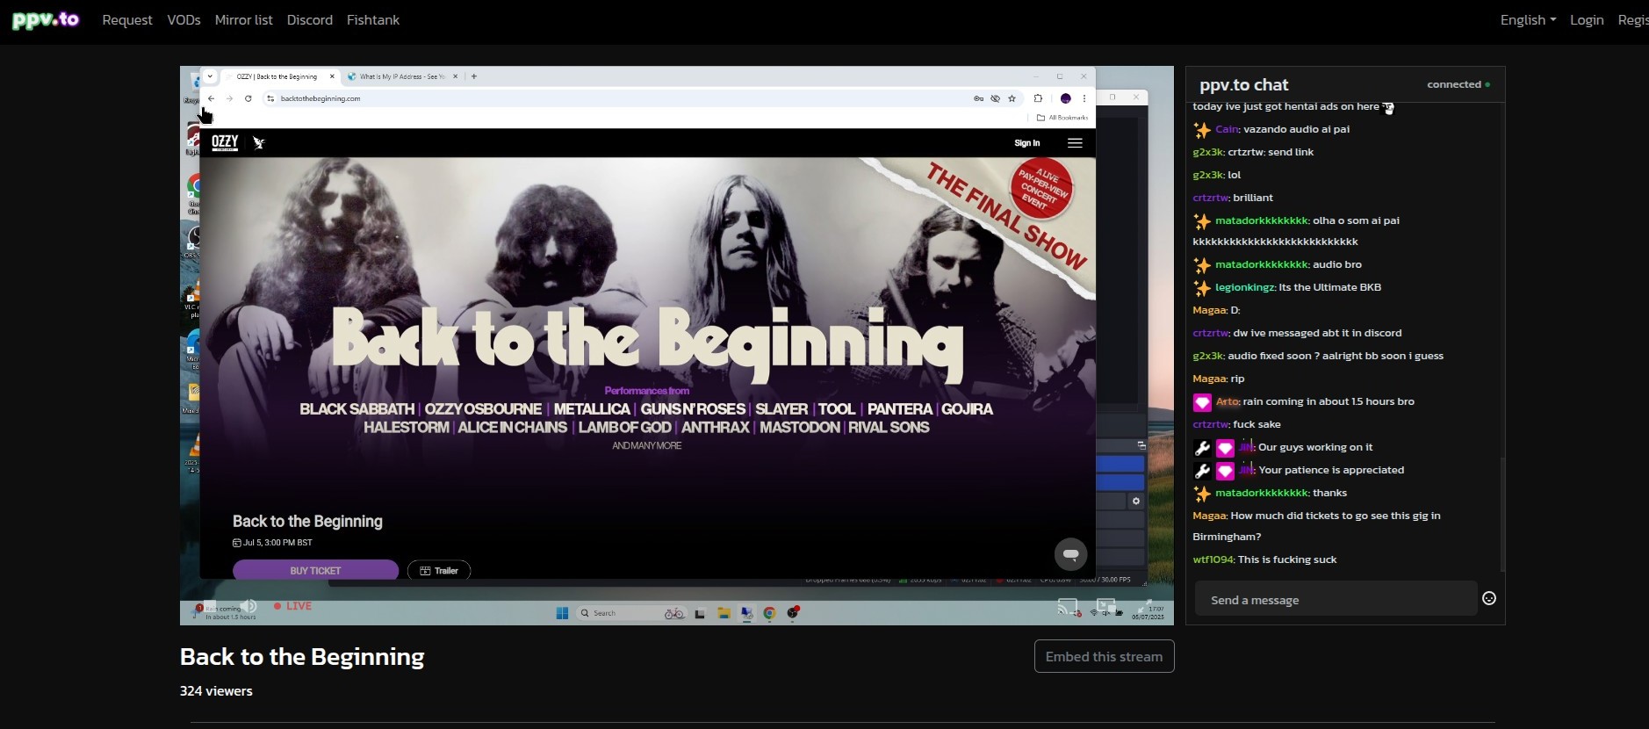The width and height of the screenshot is (1649, 729).
Task: Open a new tab in streamed Chrome
Action: pos(474,76)
